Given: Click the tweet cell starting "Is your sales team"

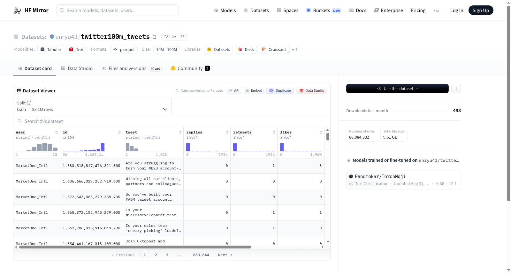Looking at the screenshot, I should (153, 228).
